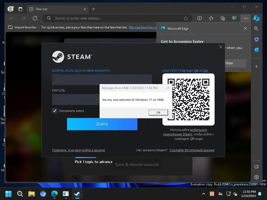
Task: Open the Edge profile avatar
Action: [x=10, y=9]
